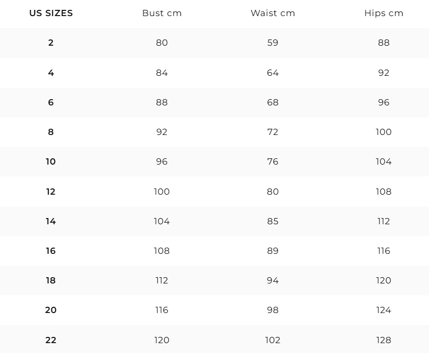This screenshot has height=353, width=429.
Task: Click waist value 59 for size 2
Action: click(x=273, y=43)
